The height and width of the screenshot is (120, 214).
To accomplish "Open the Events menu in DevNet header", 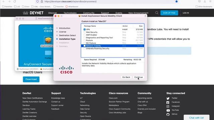I will click(119, 13).
